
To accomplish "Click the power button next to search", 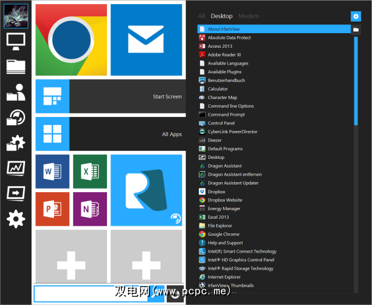I will click(x=175, y=294).
